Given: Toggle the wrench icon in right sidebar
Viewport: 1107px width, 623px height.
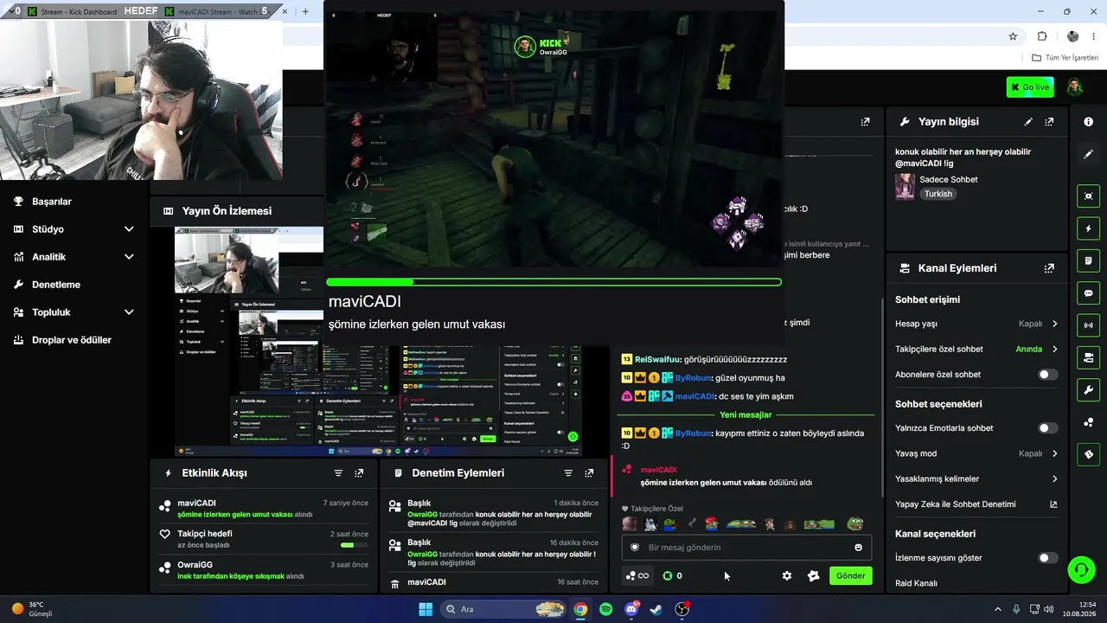Looking at the screenshot, I should click(1088, 389).
